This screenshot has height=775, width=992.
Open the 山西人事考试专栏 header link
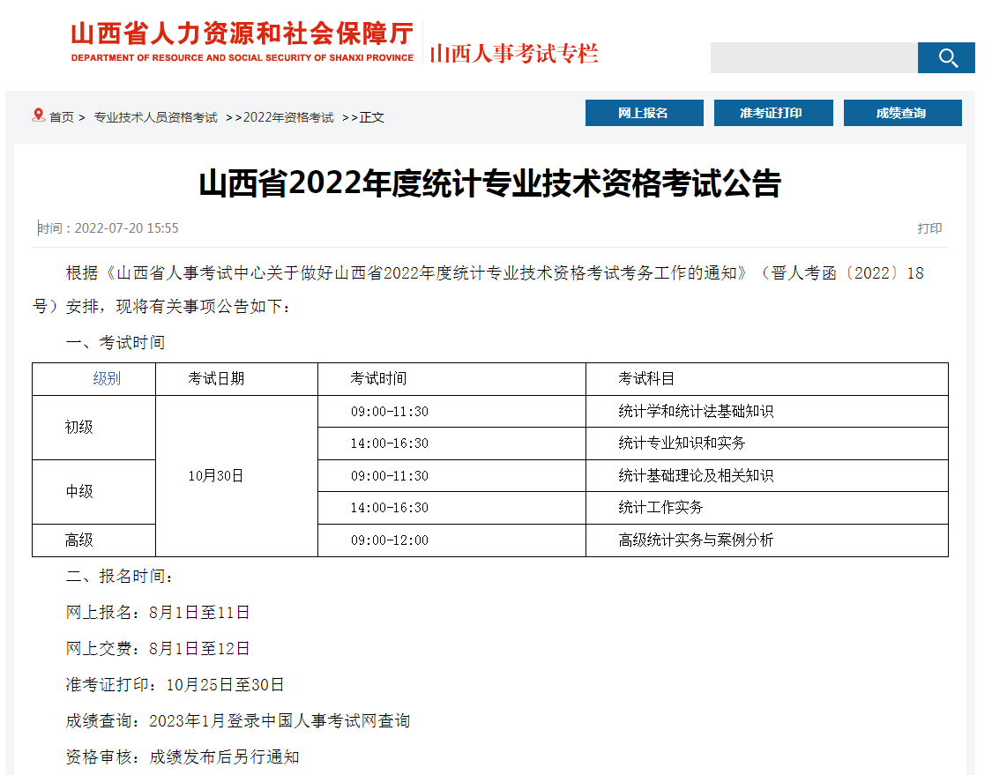click(514, 54)
